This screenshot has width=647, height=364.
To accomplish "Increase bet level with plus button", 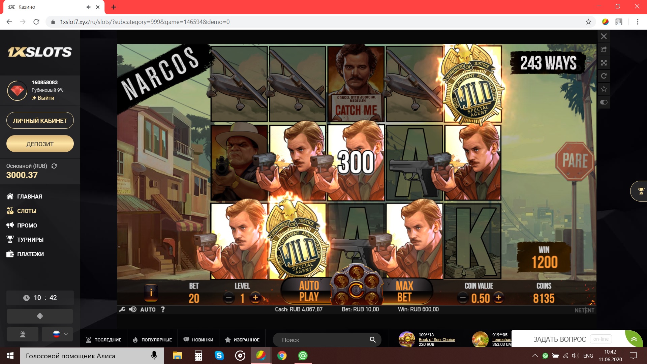I will [255, 298].
